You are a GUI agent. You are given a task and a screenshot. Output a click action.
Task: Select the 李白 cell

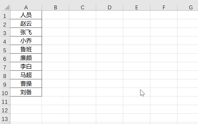[26, 67]
